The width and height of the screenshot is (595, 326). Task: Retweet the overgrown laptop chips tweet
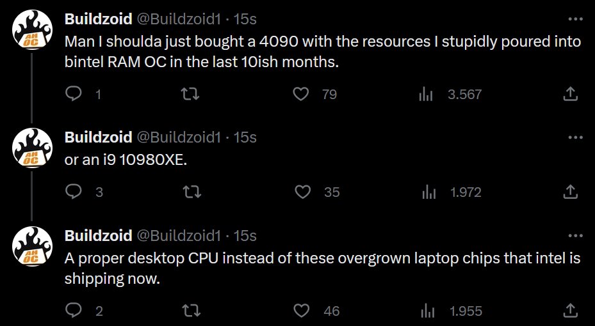[x=192, y=311]
